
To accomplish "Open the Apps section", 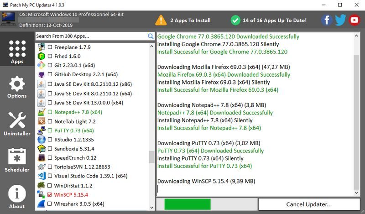I will tap(17, 49).
